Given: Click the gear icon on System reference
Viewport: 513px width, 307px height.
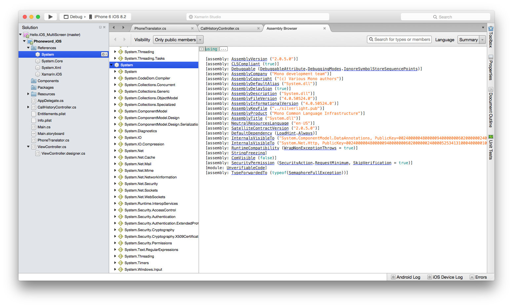Looking at the screenshot, I should [104, 54].
